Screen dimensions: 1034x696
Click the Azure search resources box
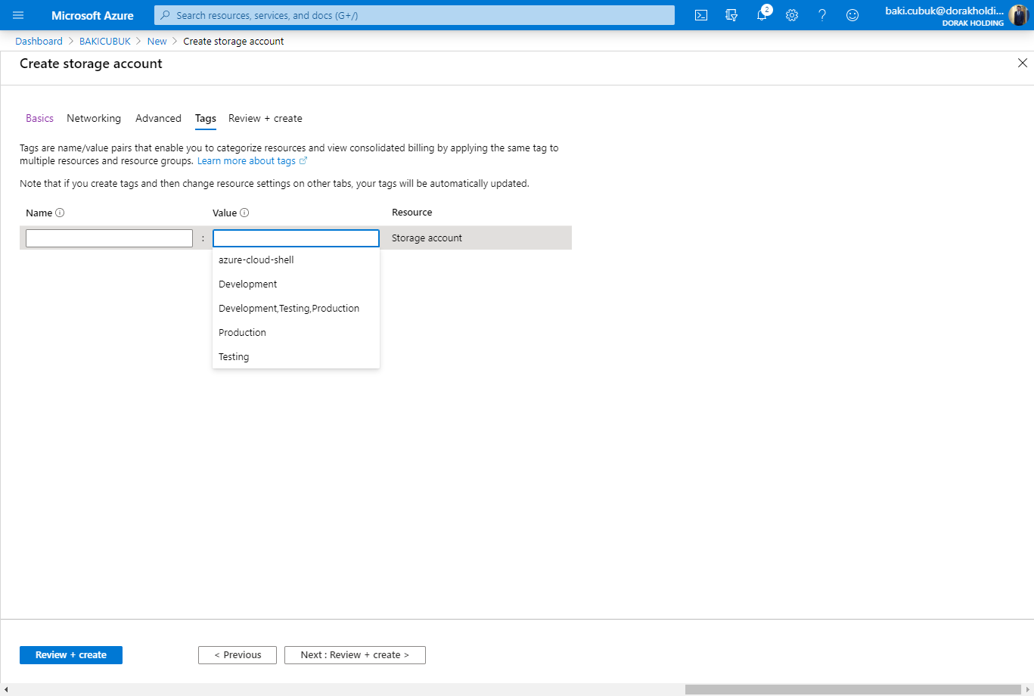(x=415, y=15)
